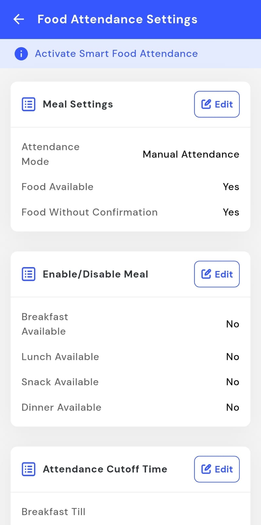Tap the Lunch Available No value
This screenshot has width=261, height=525.
click(x=233, y=357)
